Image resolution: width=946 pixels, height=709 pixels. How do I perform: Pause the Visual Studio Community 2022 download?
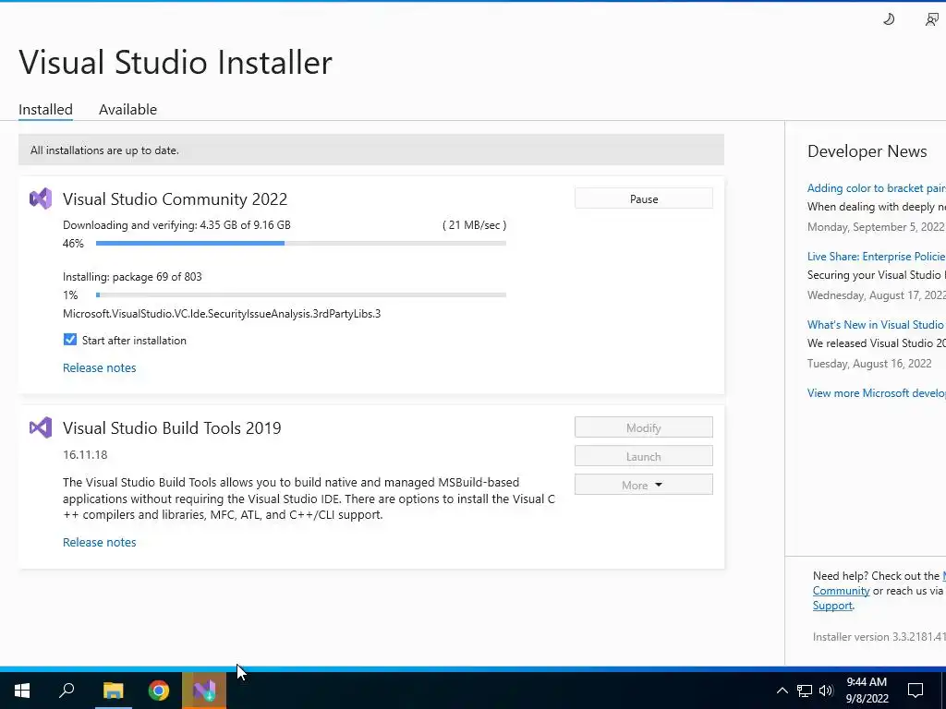point(643,198)
